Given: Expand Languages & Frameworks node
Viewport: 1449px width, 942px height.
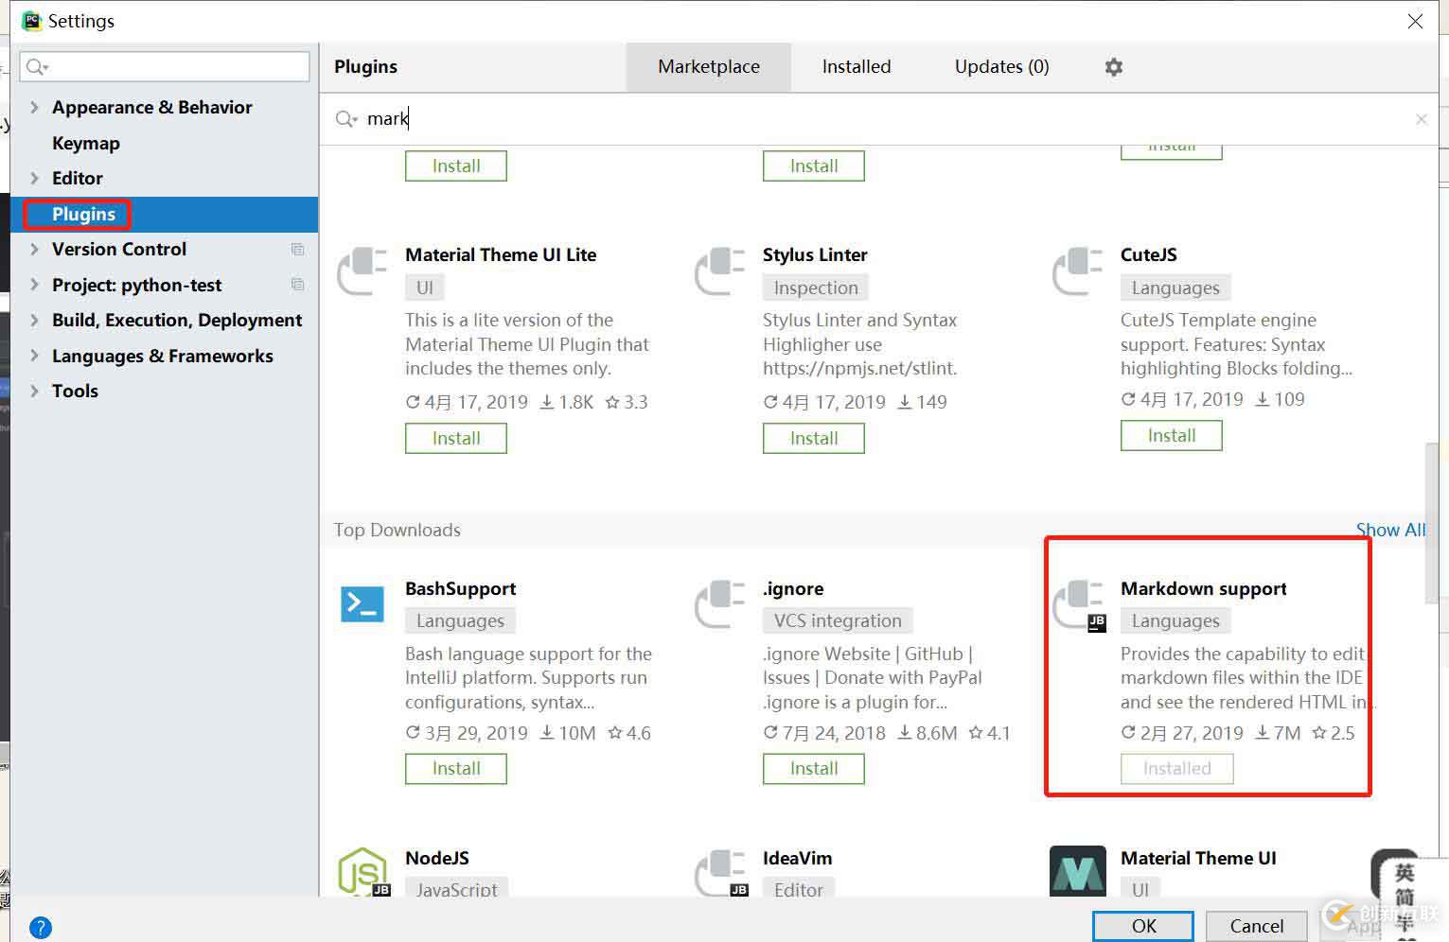Looking at the screenshot, I should tap(34, 356).
